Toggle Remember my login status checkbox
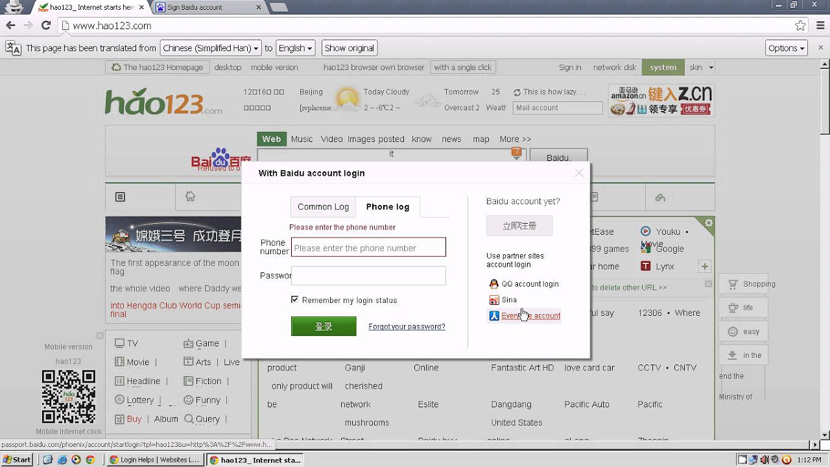Screen dimensions: 830x467 [295, 300]
